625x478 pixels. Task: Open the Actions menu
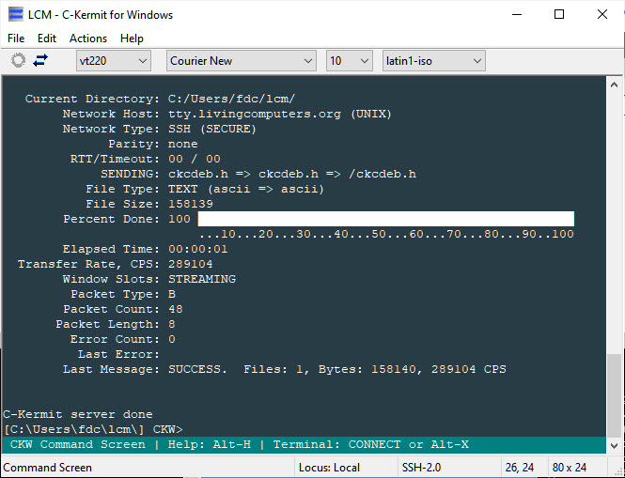tap(88, 39)
